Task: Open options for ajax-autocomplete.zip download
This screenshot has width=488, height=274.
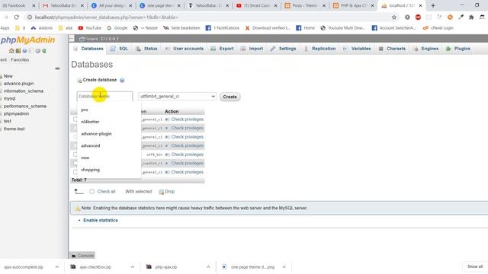Action: 57,267
